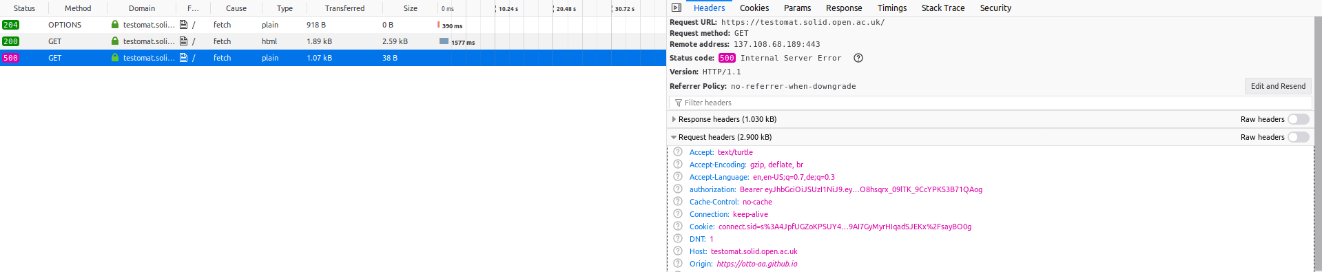Click the Accept value text/turtle
Image resolution: width=1322 pixels, height=272 pixels.
tap(735, 152)
